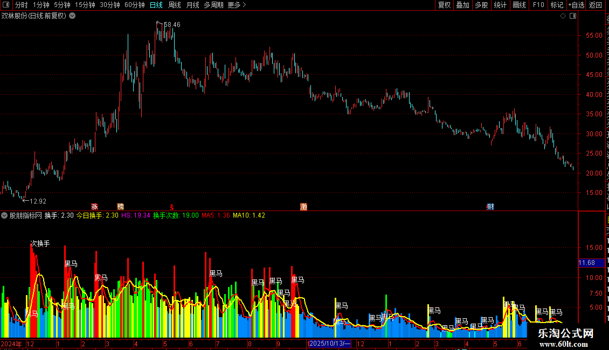The height and width of the screenshot is (350, 609).
Task: Open the 股朋指标网 indicator dropdown arrow
Action: coord(4,215)
